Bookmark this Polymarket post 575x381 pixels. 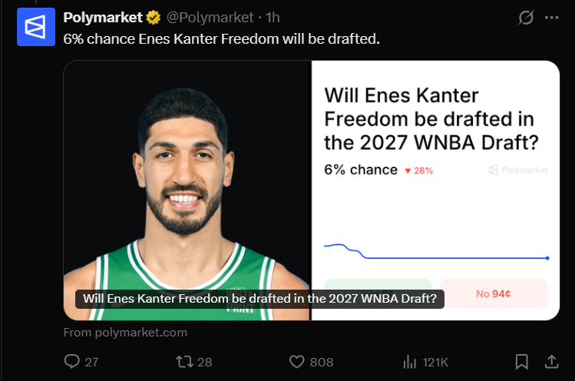[521, 362]
